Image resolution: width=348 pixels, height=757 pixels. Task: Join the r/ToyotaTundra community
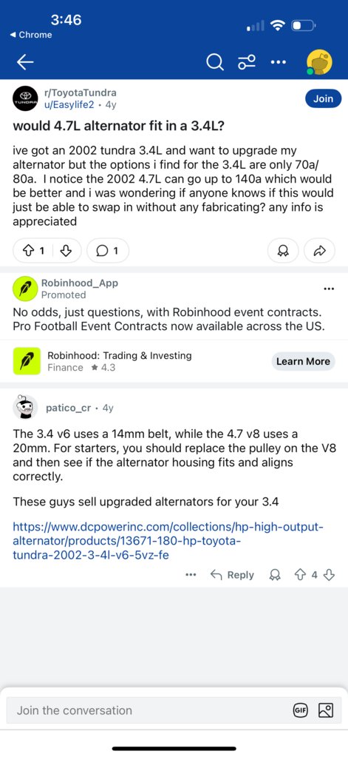tap(323, 98)
